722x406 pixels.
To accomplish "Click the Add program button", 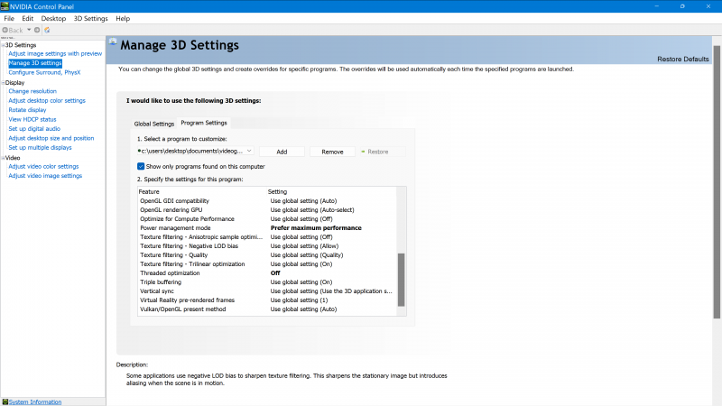I will click(x=282, y=152).
